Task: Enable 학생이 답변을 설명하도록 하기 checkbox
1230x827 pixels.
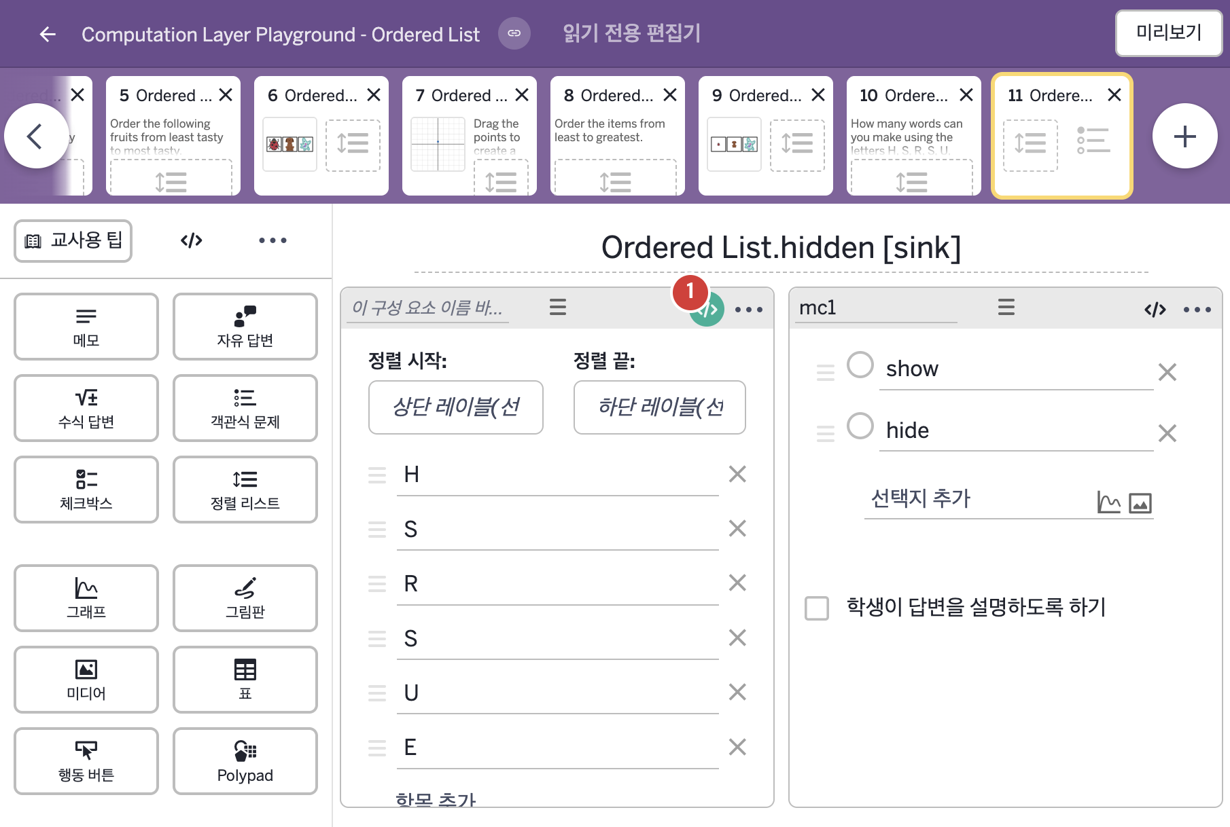Action: (817, 608)
